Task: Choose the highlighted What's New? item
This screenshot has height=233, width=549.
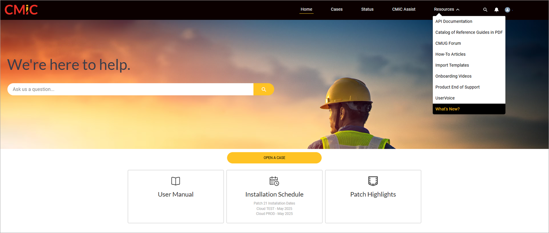Action: click(469, 109)
